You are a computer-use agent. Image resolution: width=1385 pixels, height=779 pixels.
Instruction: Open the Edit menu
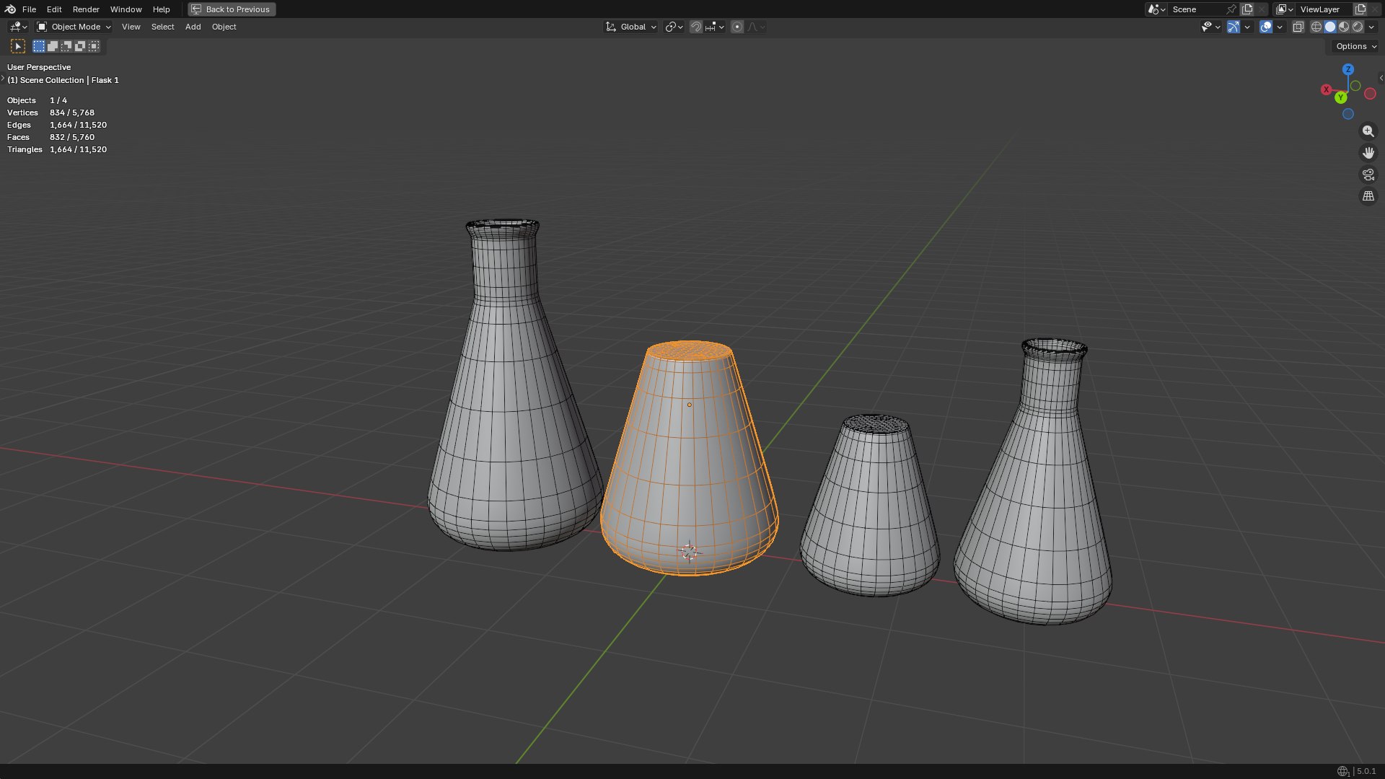(54, 9)
